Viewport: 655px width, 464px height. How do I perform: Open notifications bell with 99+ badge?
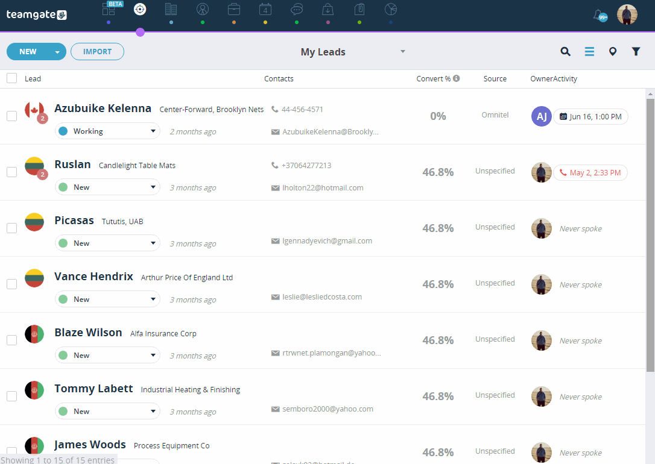[x=600, y=16]
